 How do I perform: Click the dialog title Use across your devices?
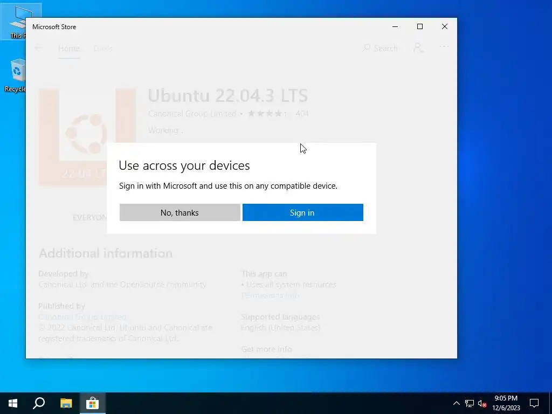(184, 165)
